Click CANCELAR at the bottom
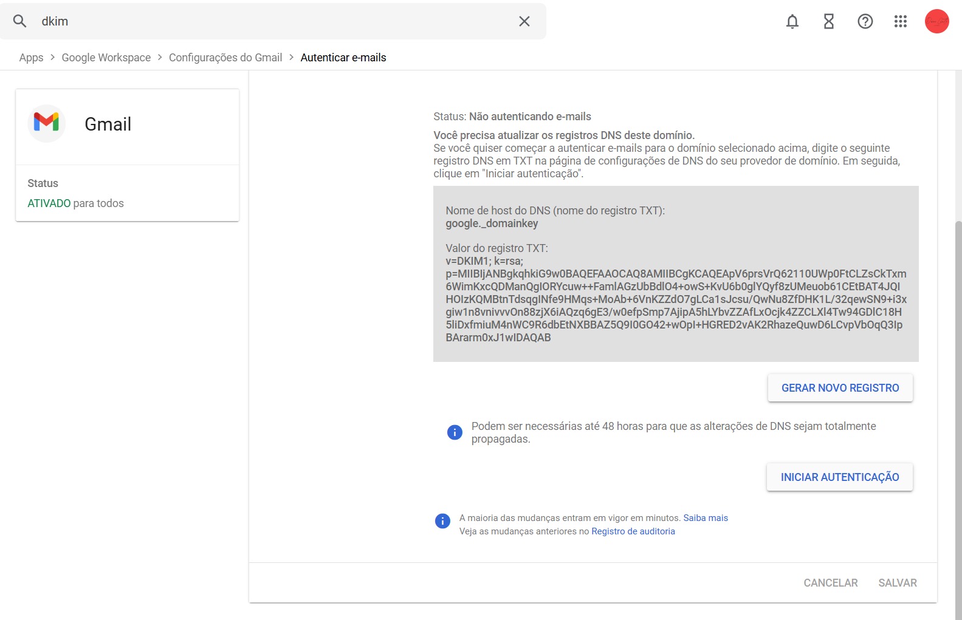 (830, 583)
